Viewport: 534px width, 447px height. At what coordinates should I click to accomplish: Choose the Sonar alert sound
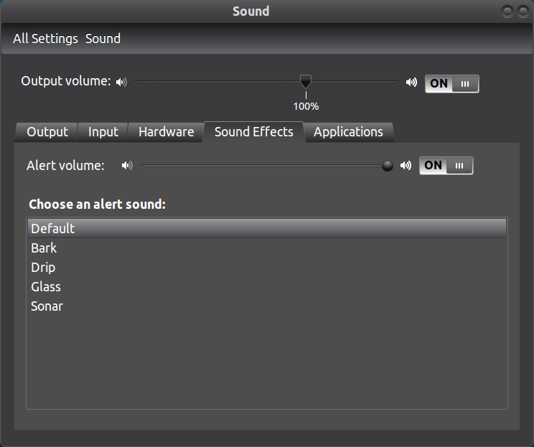click(x=267, y=306)
